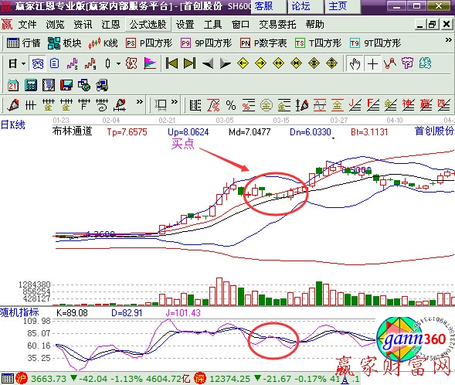Click the rectangle measure icon

point(161,105)
